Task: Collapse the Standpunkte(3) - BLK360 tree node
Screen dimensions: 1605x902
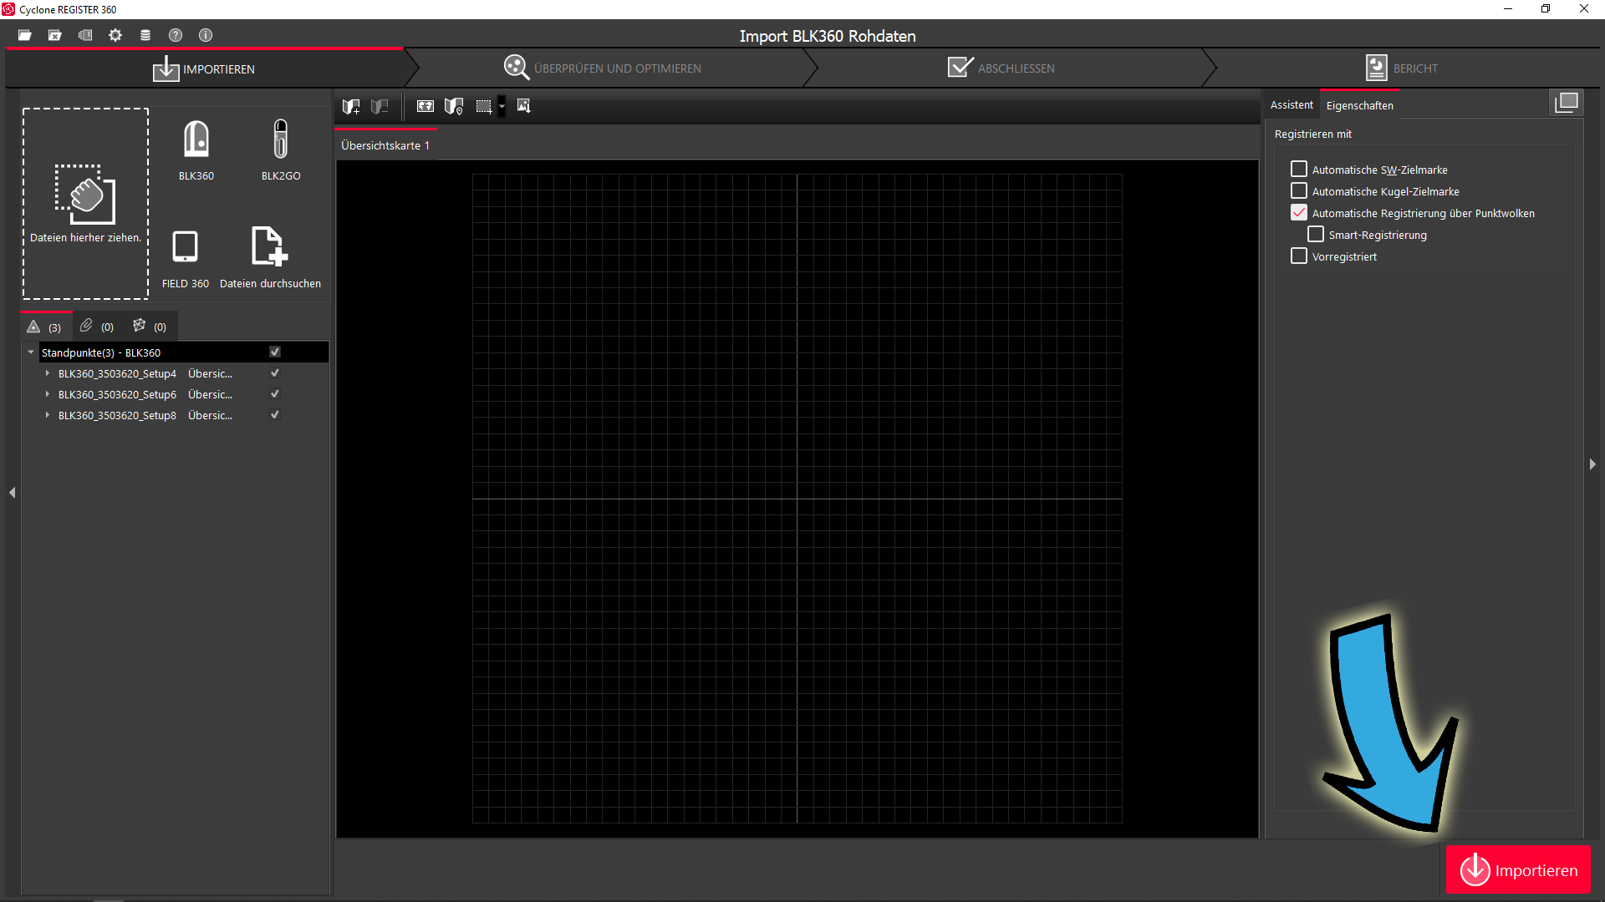Action: (31, 352)
